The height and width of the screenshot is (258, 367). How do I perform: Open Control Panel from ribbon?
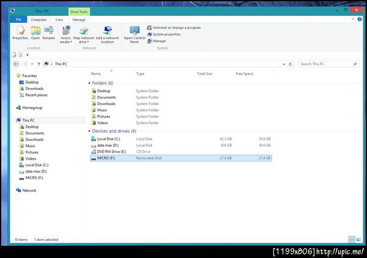(135, 35)
